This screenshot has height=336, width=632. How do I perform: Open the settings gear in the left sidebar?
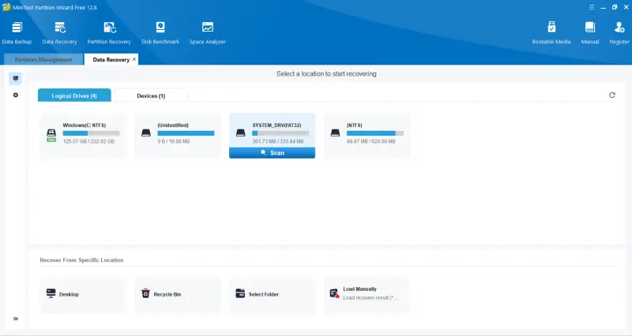pyautogui.click(x=15, y=95)
